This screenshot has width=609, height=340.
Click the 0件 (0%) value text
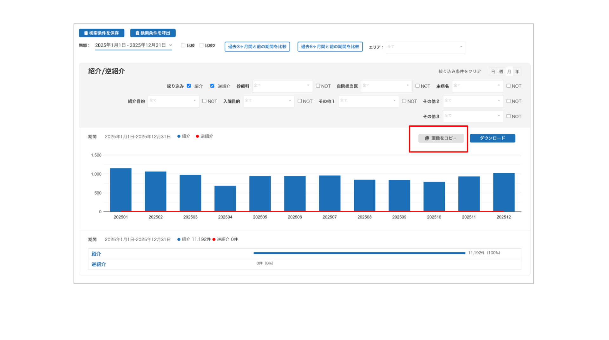(265, 263)
